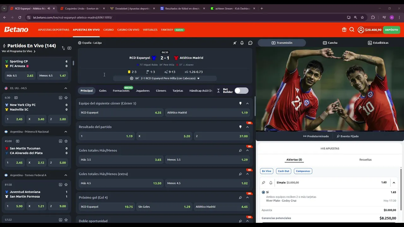Select the Formaciones market tab
The height and width of the screenshot is (227, 404).
(121, 91)
